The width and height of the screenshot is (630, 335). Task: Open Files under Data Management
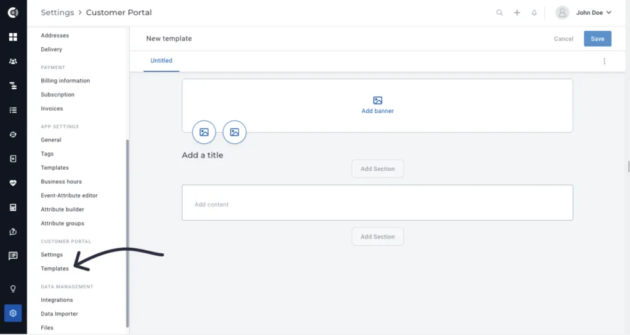point(47,328)
